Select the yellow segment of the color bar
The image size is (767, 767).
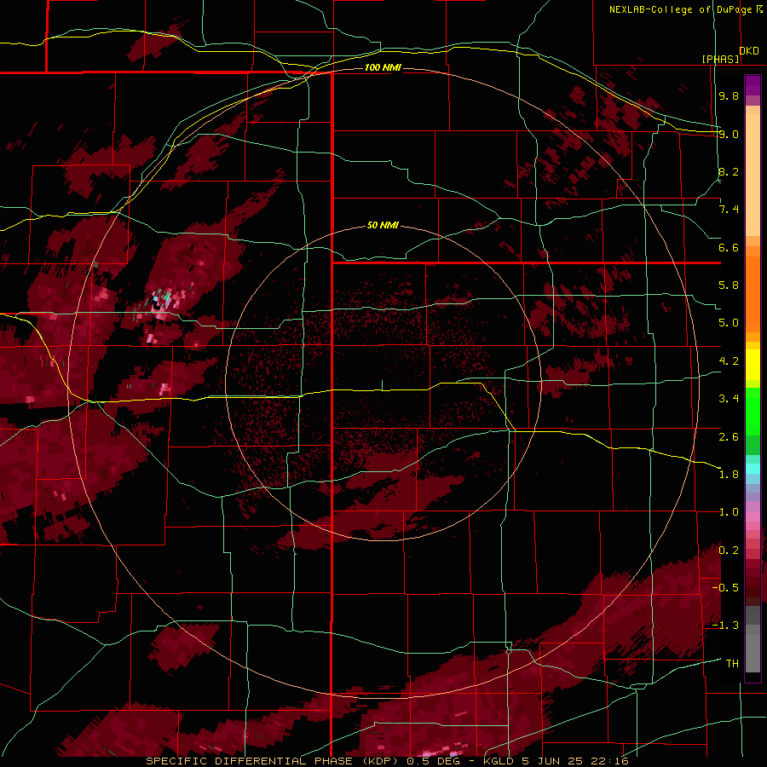(x=753, y=365)
